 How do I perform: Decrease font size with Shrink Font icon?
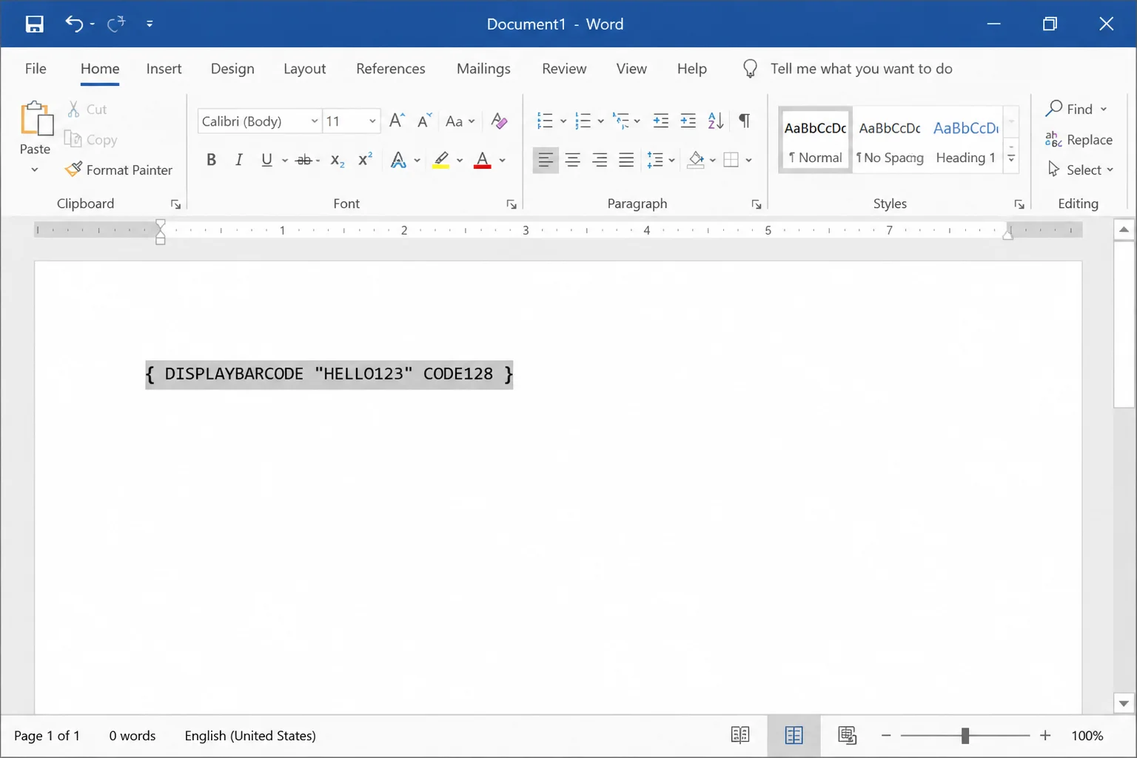(x=424, y=121)
